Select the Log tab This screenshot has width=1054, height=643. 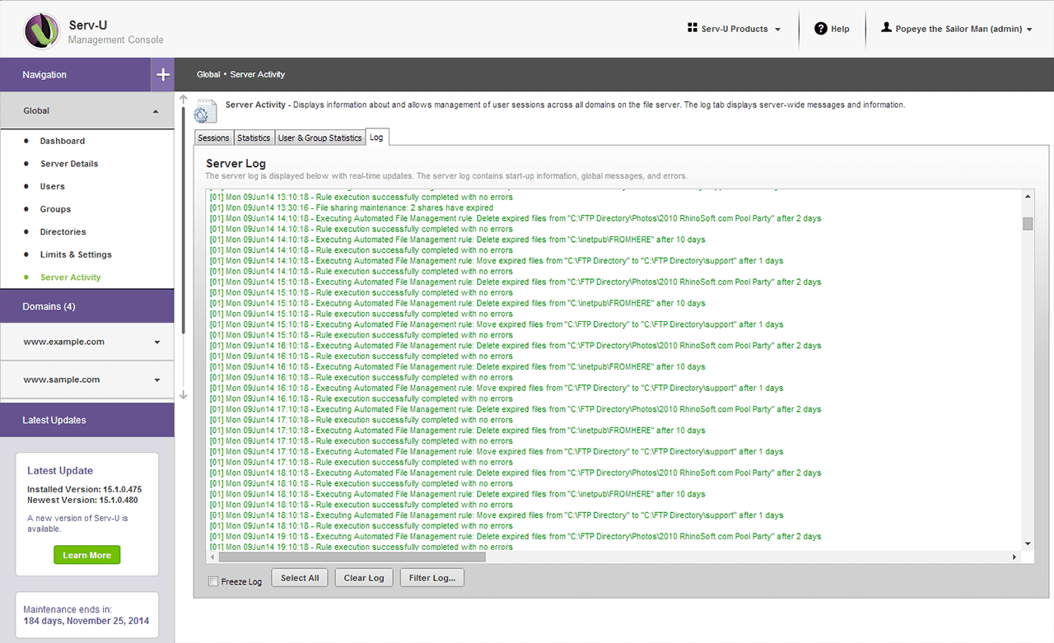coord(376,137)
